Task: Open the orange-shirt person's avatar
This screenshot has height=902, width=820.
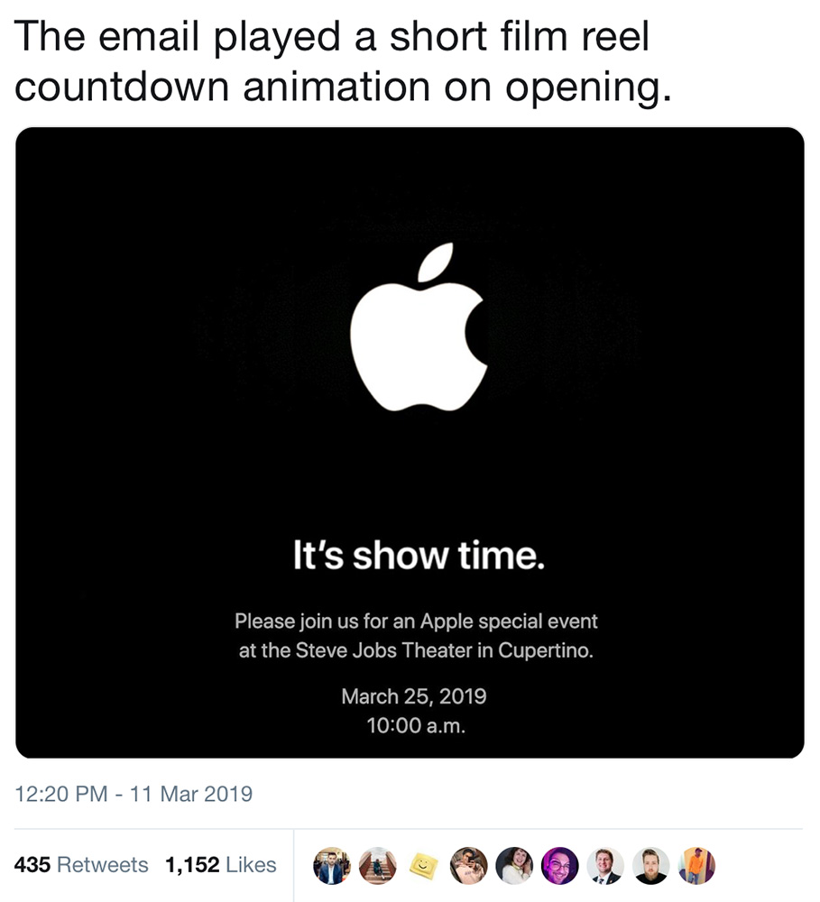Action: [x=696, y=865]
